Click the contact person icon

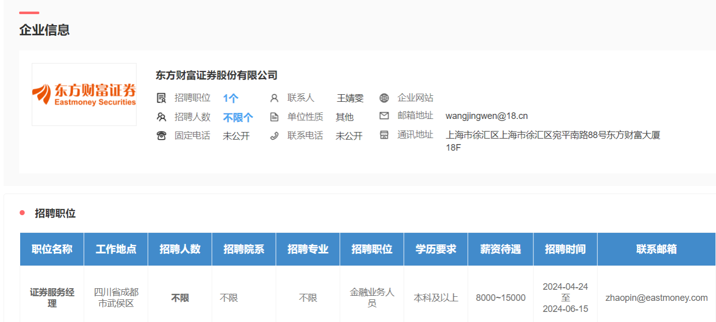click(274, 98)
